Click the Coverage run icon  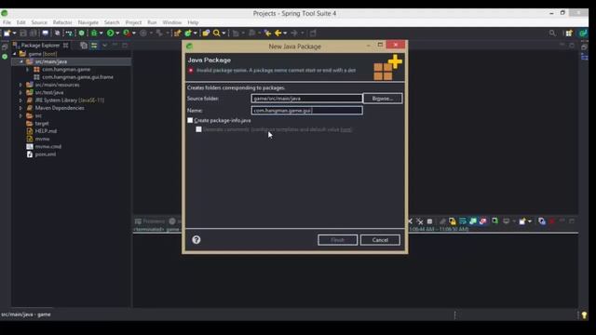(x=127, y=33)
